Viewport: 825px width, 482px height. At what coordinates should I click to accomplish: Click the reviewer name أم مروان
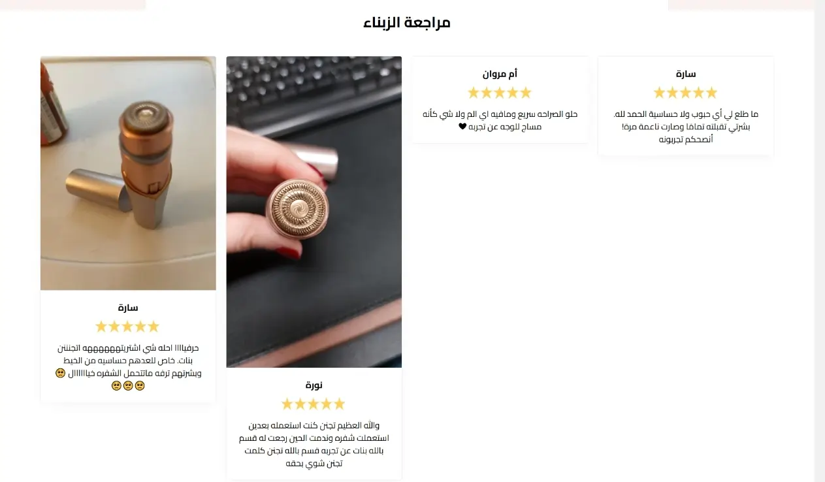(500, 74)
